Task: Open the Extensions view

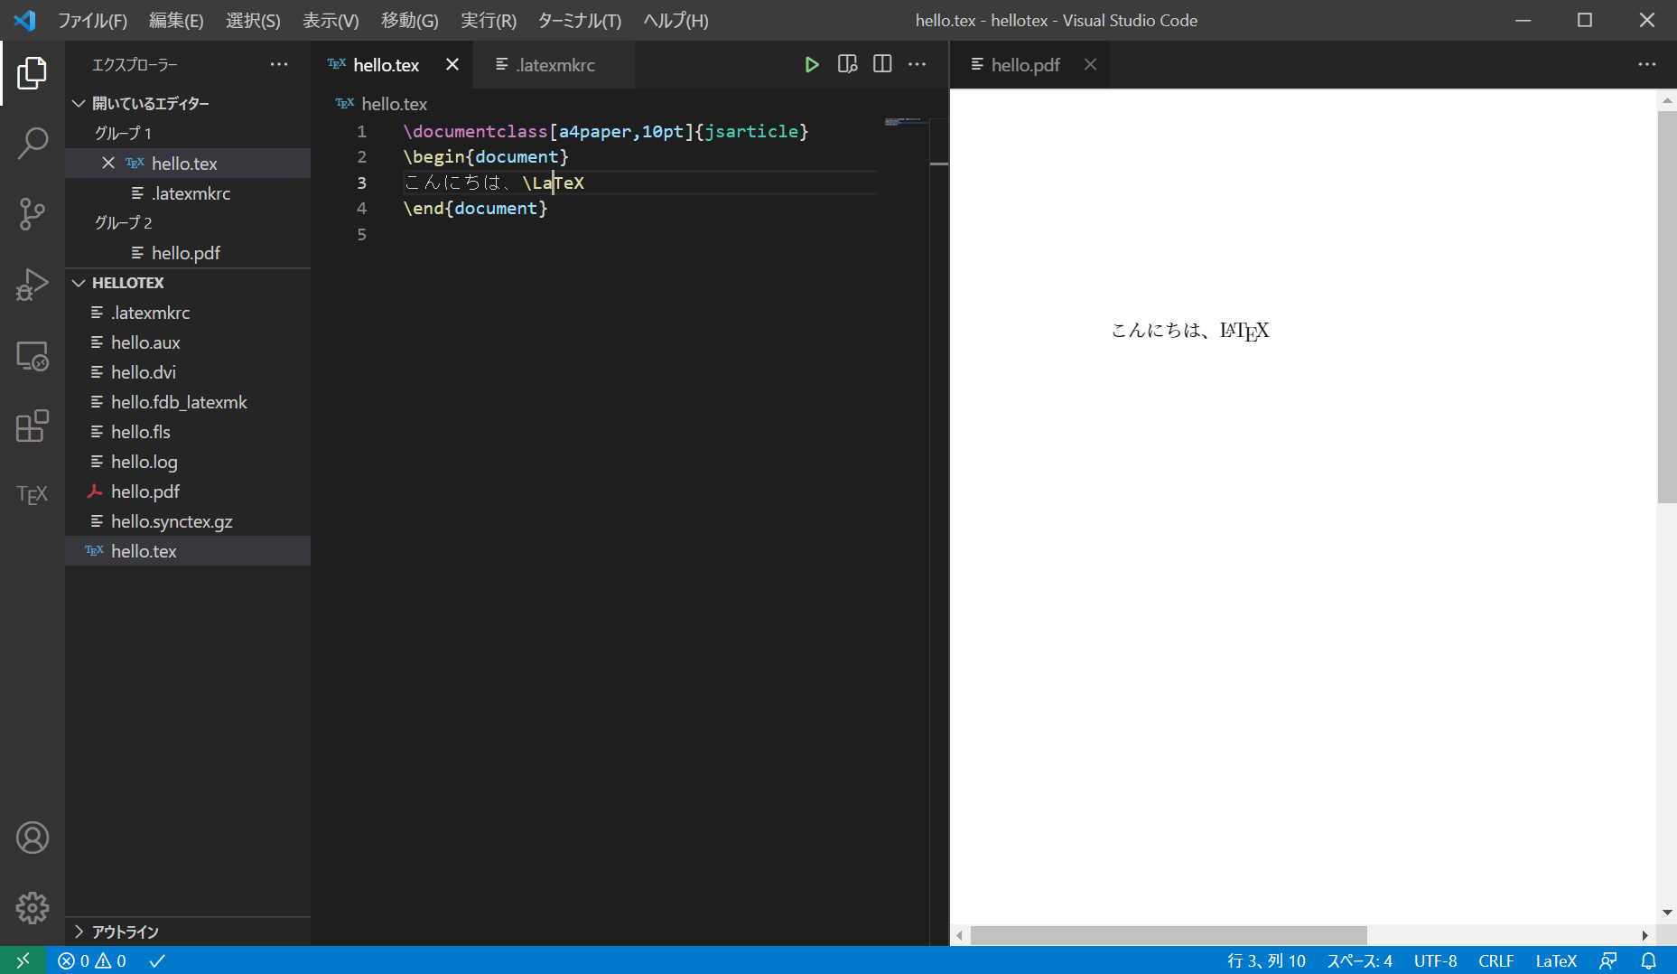Action: [33, 426]
